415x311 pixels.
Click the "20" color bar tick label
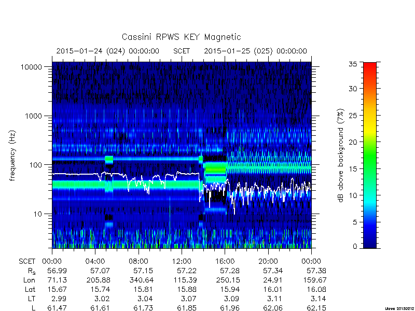pos(353,142)
